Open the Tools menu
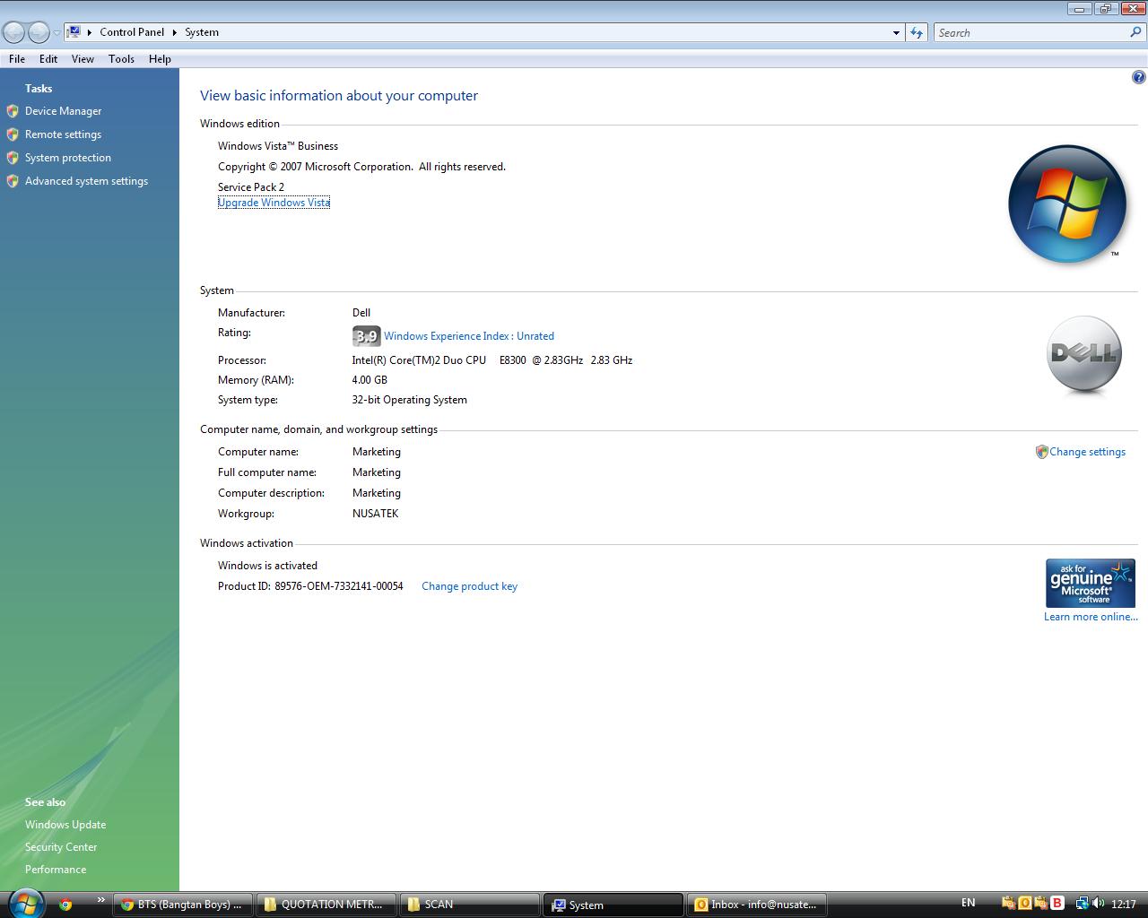 pos(121,59)
